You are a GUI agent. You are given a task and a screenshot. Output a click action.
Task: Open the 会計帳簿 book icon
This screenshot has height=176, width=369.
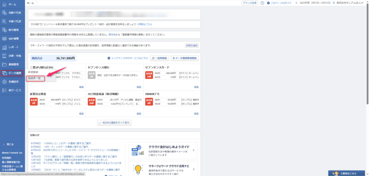(x=4, y=38)
